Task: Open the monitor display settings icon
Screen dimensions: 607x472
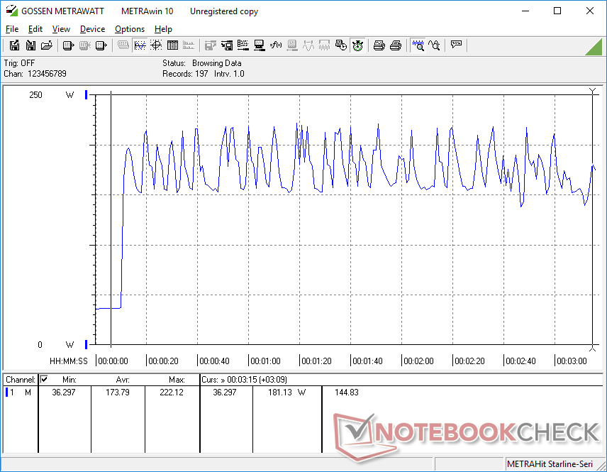Action: [x=260, y=45]
